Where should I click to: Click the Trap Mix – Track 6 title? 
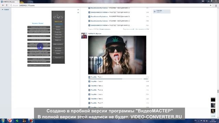click(96, 99)
